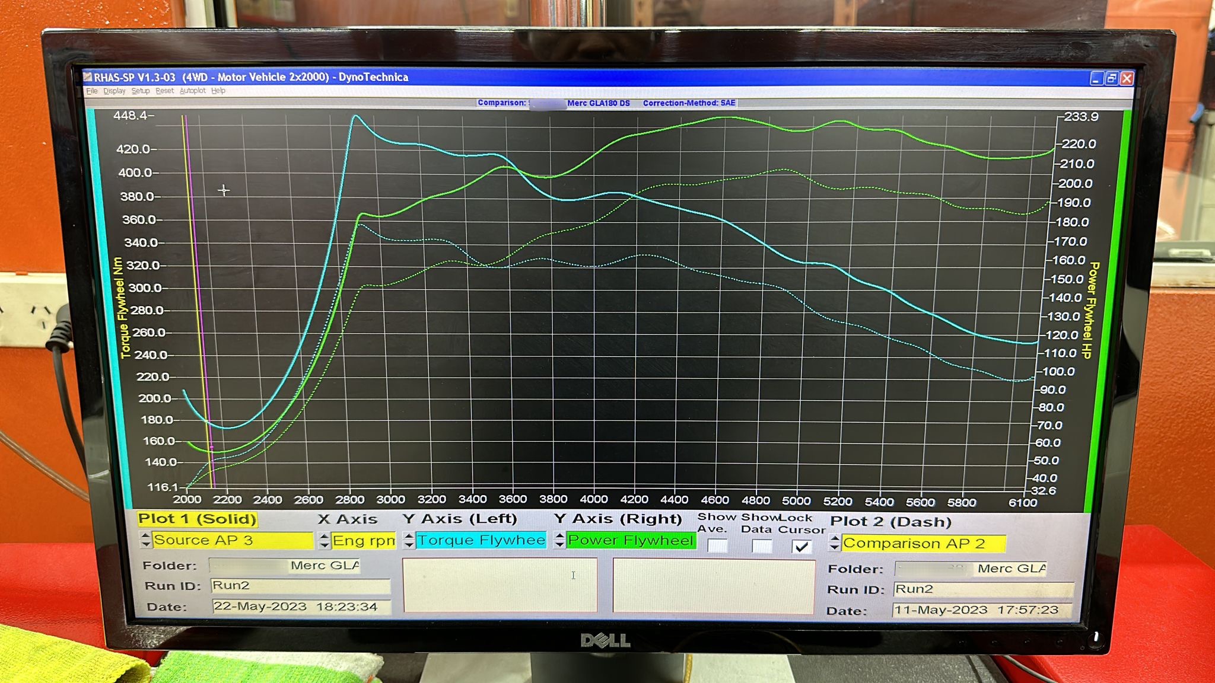Click the RHAS-SP app icon in title bar
Viewport: 1215px width, 683px height.
pyautogui.click(x=88, y=77)
